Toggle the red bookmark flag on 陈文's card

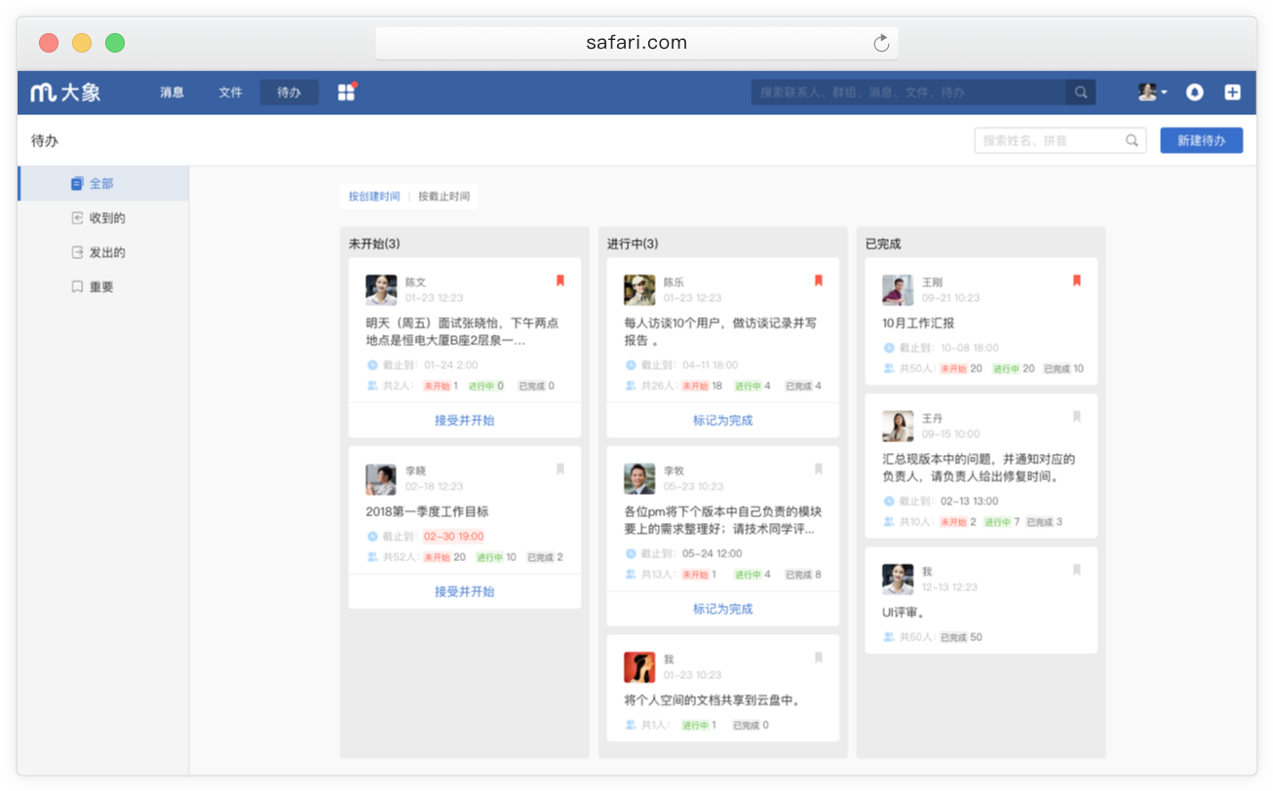pyautogui.click(x=560, y=281)
